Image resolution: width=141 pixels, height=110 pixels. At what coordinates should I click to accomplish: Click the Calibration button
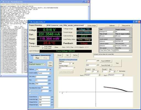pyautogui.click(x=112, y=25)
